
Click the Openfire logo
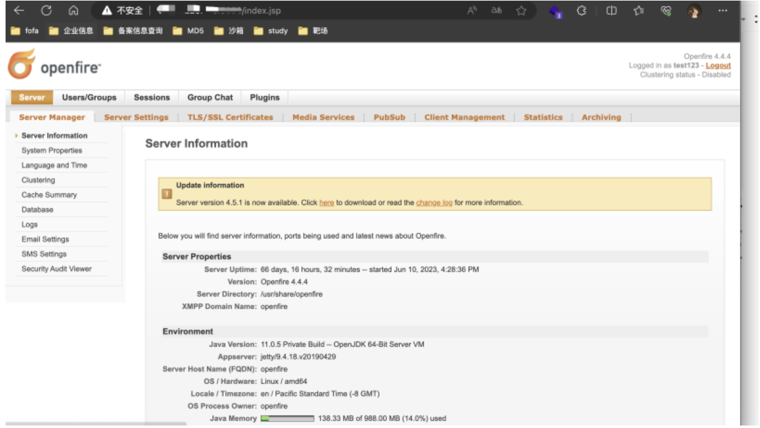pyautogui.click(x=54, y=64)
